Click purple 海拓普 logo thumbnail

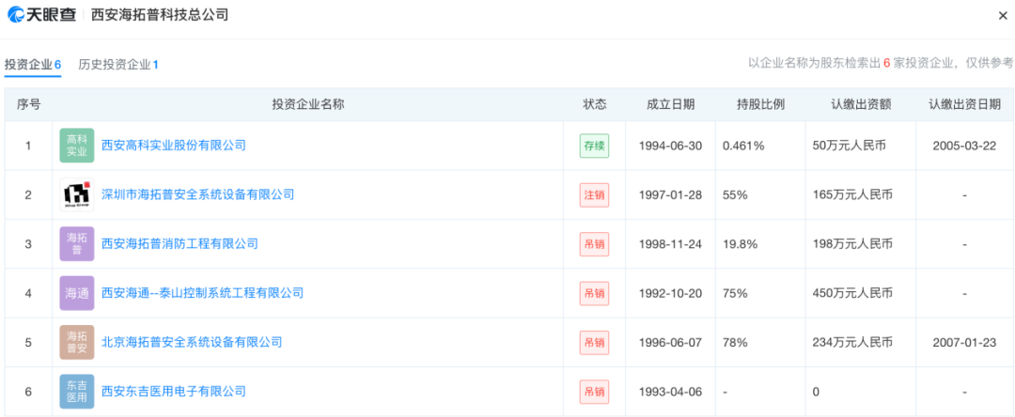(x=77, y=244)
